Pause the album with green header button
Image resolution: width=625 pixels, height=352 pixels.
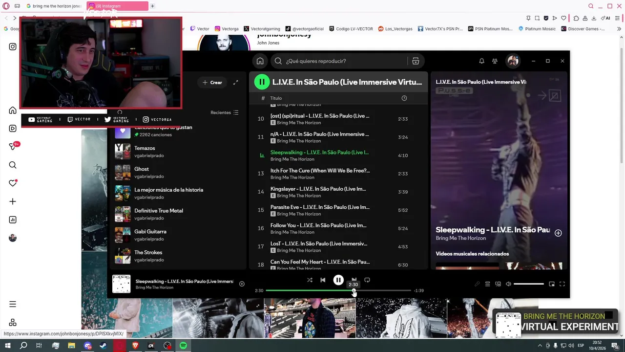click(x=262, y=82)
